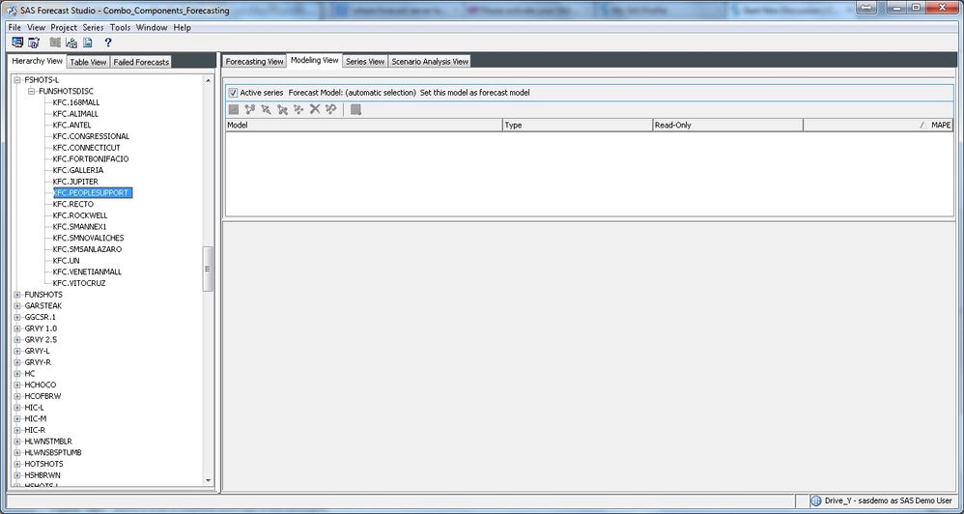The width and height of the screenshot is (964, 514).
Task: Select KFC.ALIMALL in the tree
Action: (x=75, y=114)
